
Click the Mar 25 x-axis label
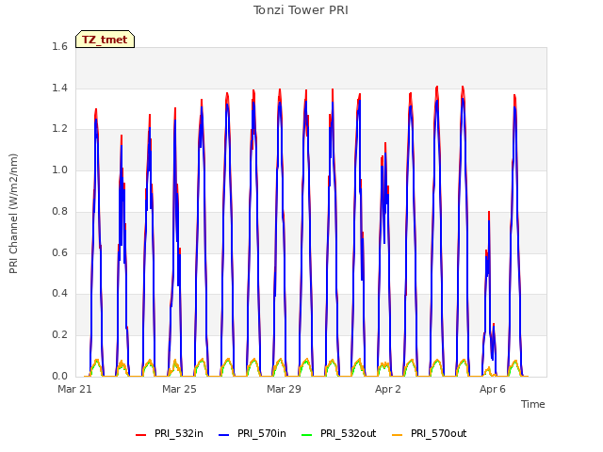click(x=179, y=389)
